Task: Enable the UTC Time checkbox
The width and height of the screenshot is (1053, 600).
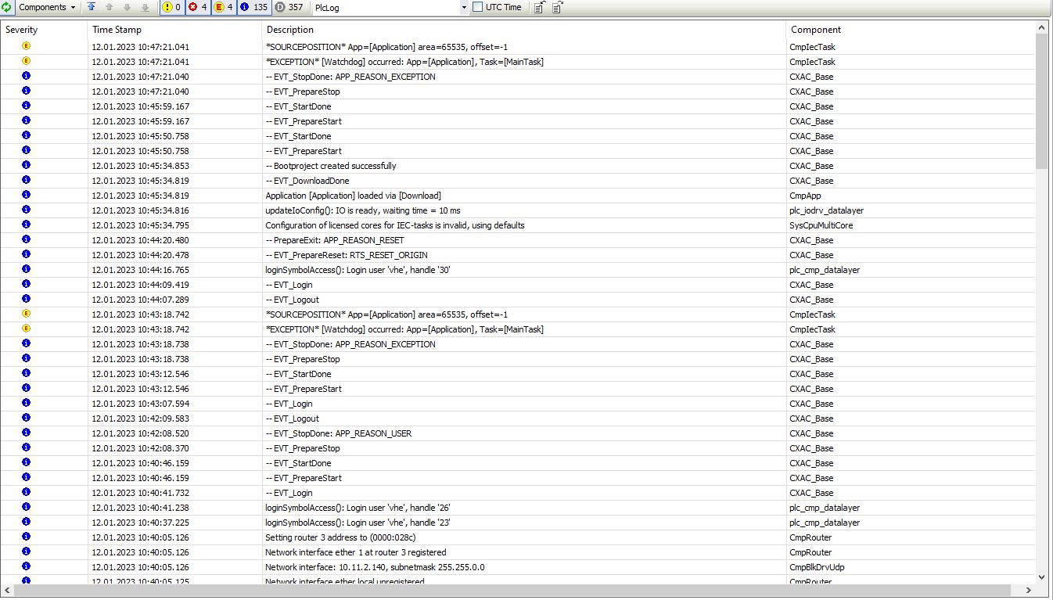Action: (x=478, y=7)
